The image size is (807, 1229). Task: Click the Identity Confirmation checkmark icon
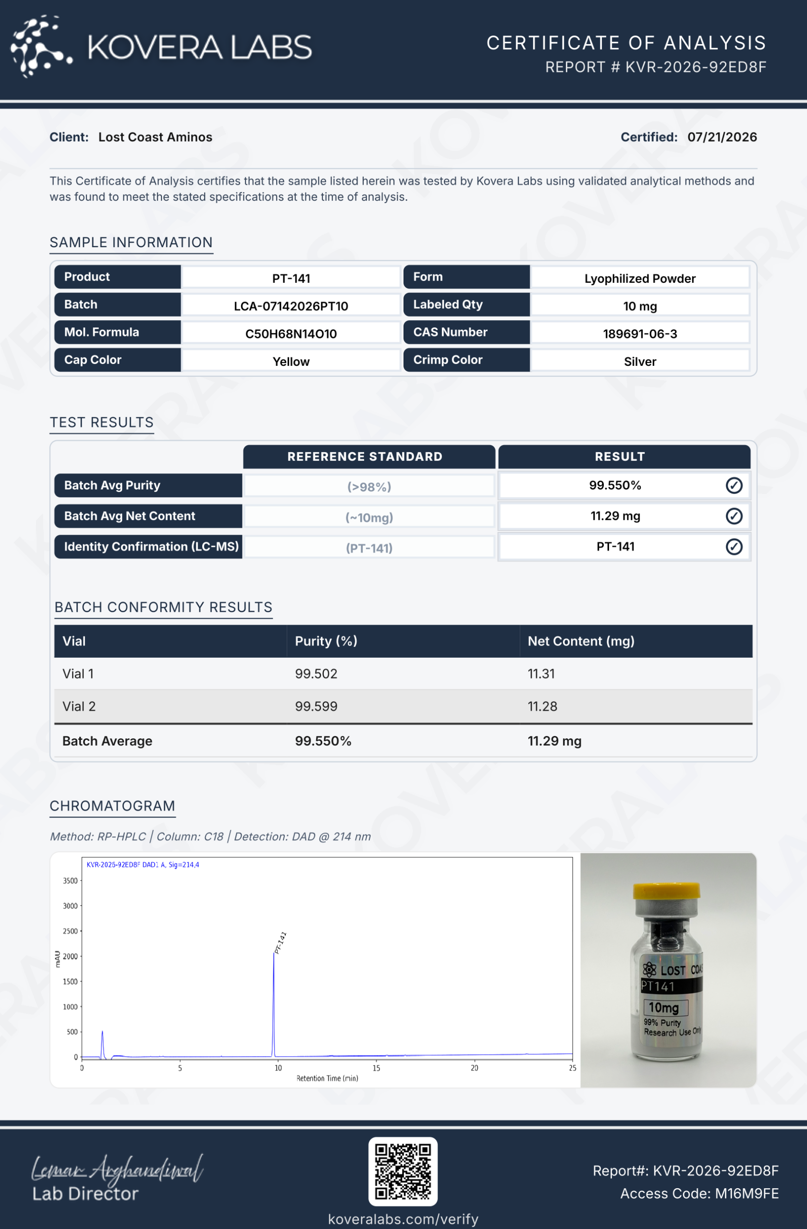(x=734, y=546)
